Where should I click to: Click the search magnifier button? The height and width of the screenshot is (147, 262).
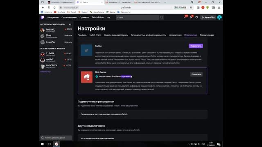pos(161,17)
